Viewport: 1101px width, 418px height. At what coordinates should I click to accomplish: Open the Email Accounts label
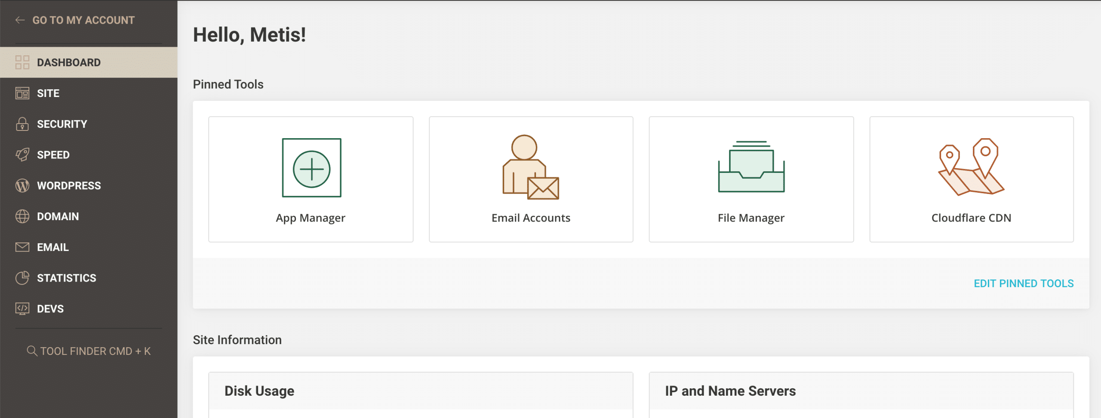pos(531,218)
